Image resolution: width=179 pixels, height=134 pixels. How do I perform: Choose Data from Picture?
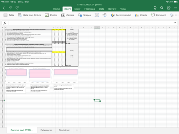(x=29, y=15)
